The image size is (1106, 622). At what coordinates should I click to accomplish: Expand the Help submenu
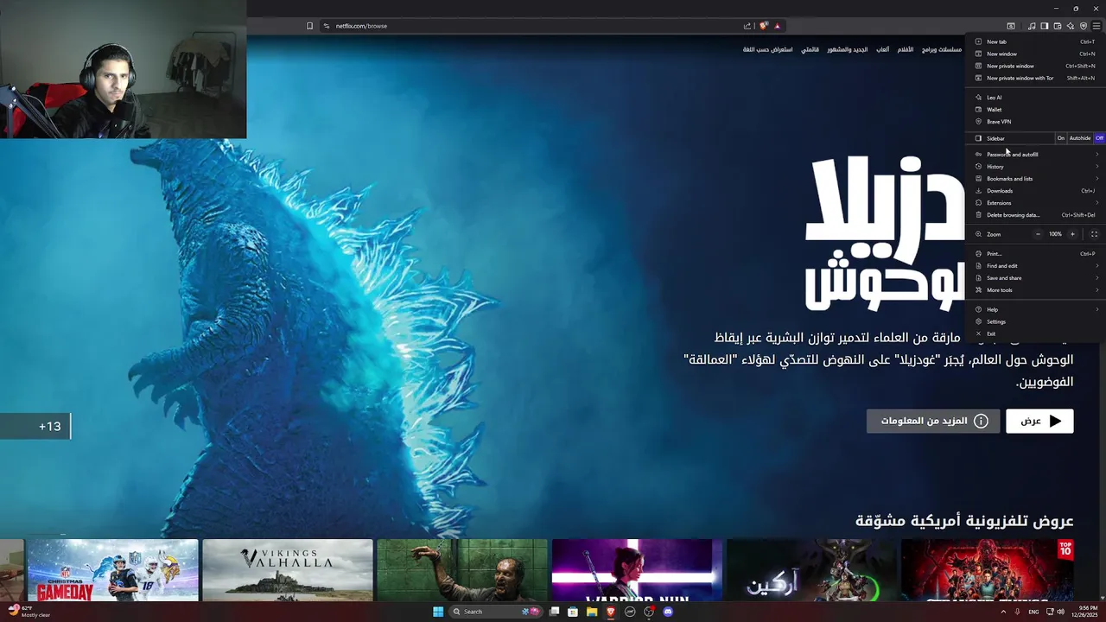point(1035,309)
